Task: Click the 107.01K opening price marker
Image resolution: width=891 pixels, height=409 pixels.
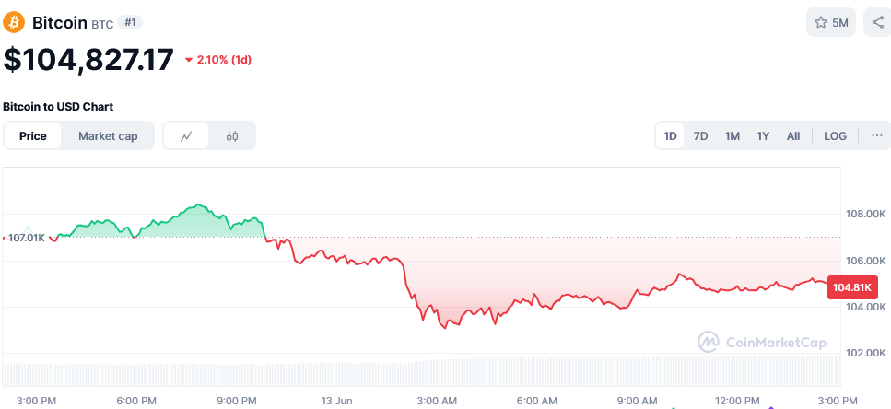Action: pos(26,238)
